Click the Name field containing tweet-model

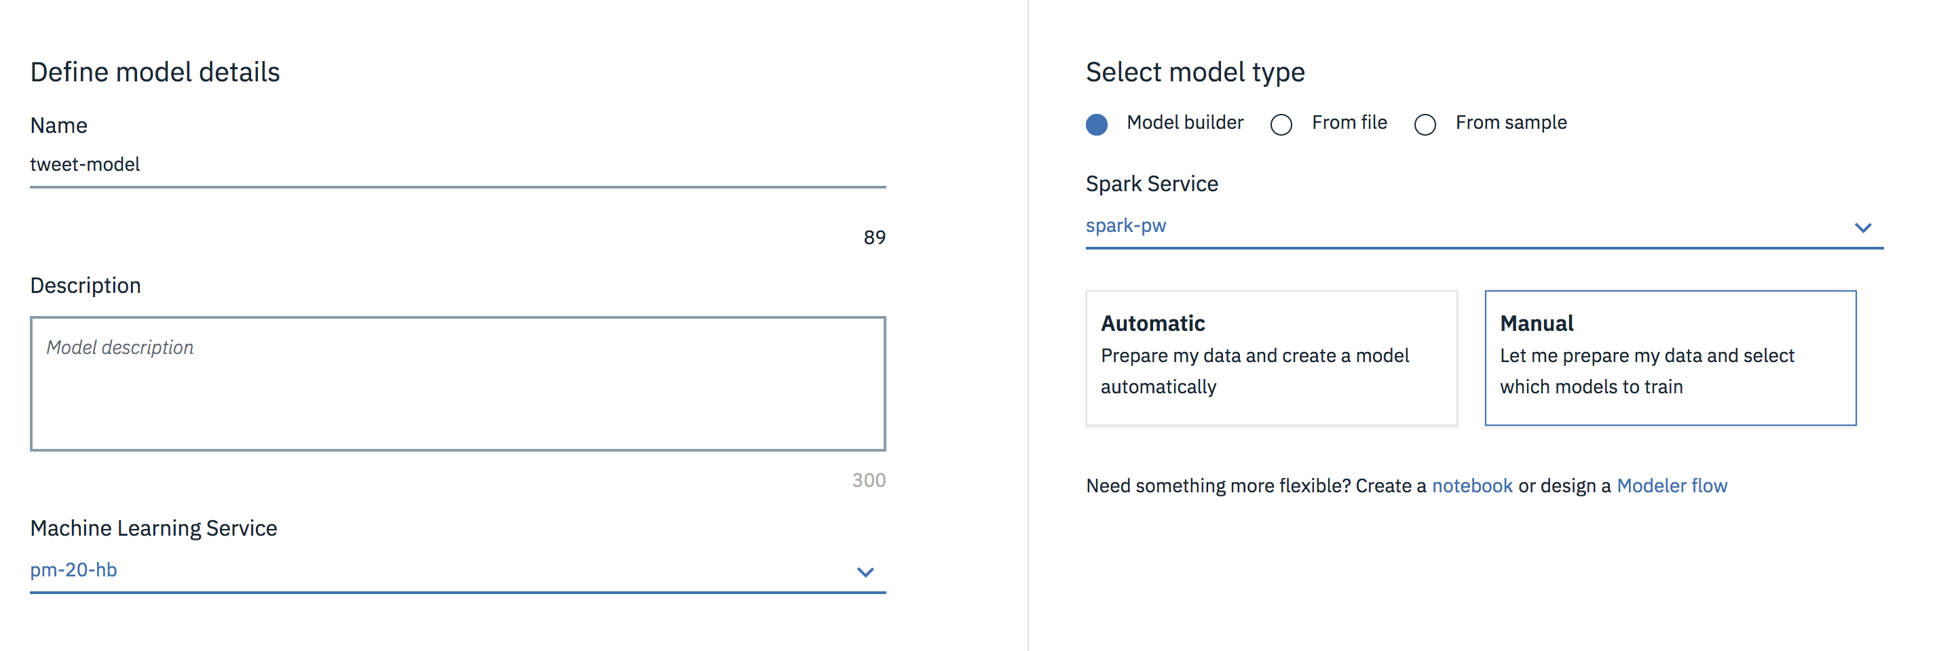[x=458, y=166]
